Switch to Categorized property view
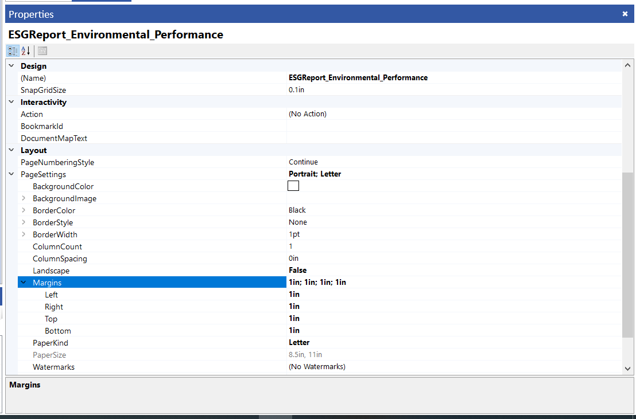 pos(13,50)
